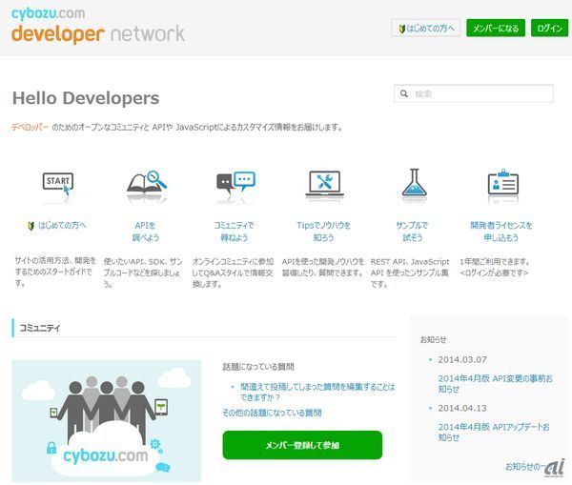Image resolution: width=572 pixels, height=485 pixels.
Task: Click the お知らせ panel heading
Action: click(433, 339)
